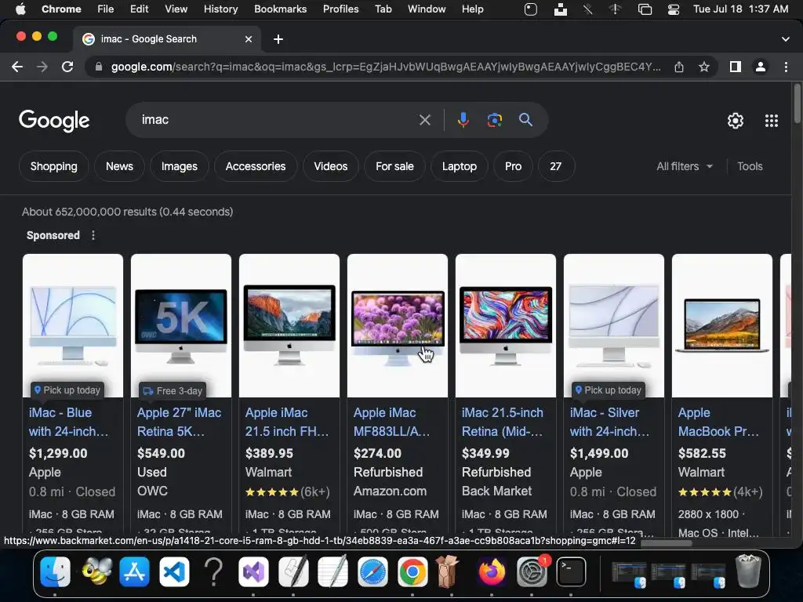This screenshot has height=602, width=803.
Task: Open Finder from the dock
Action: point(56,571)
